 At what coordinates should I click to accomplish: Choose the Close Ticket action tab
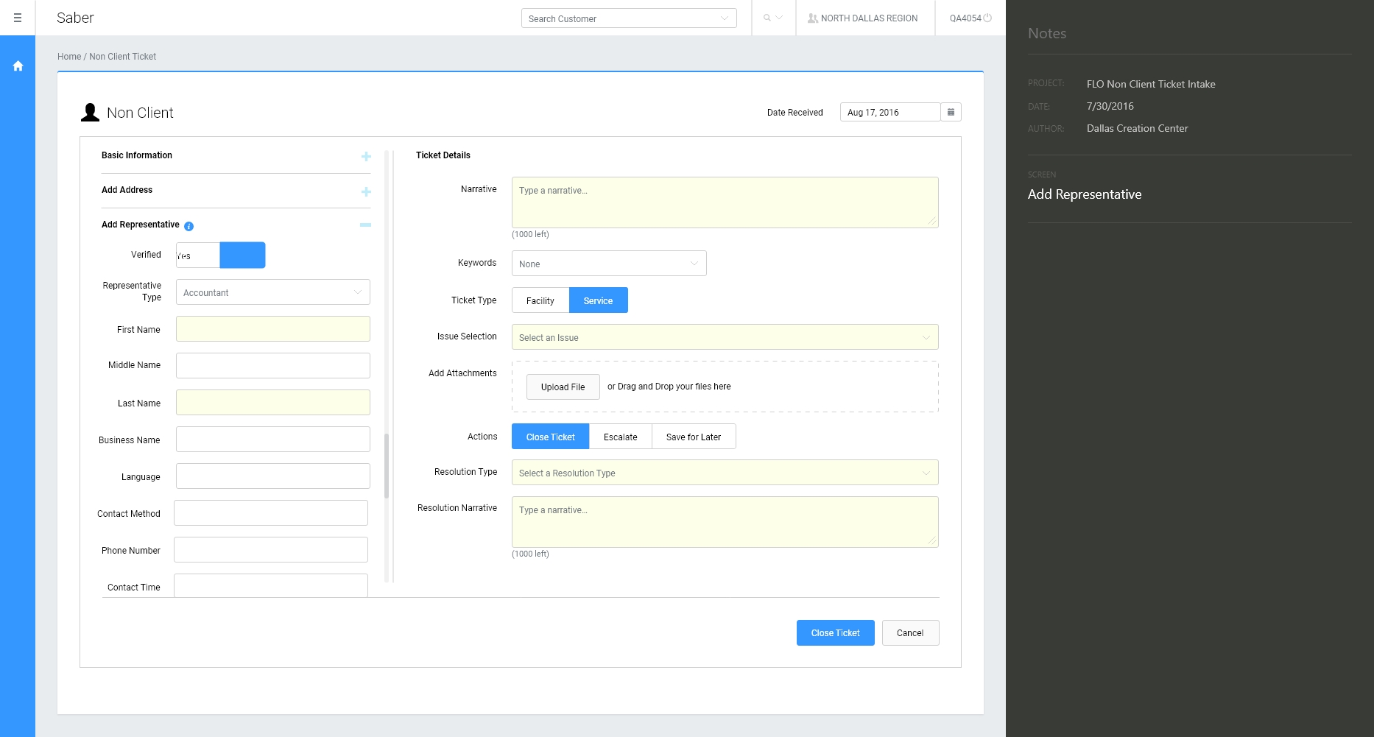click(x=551, y=437)
